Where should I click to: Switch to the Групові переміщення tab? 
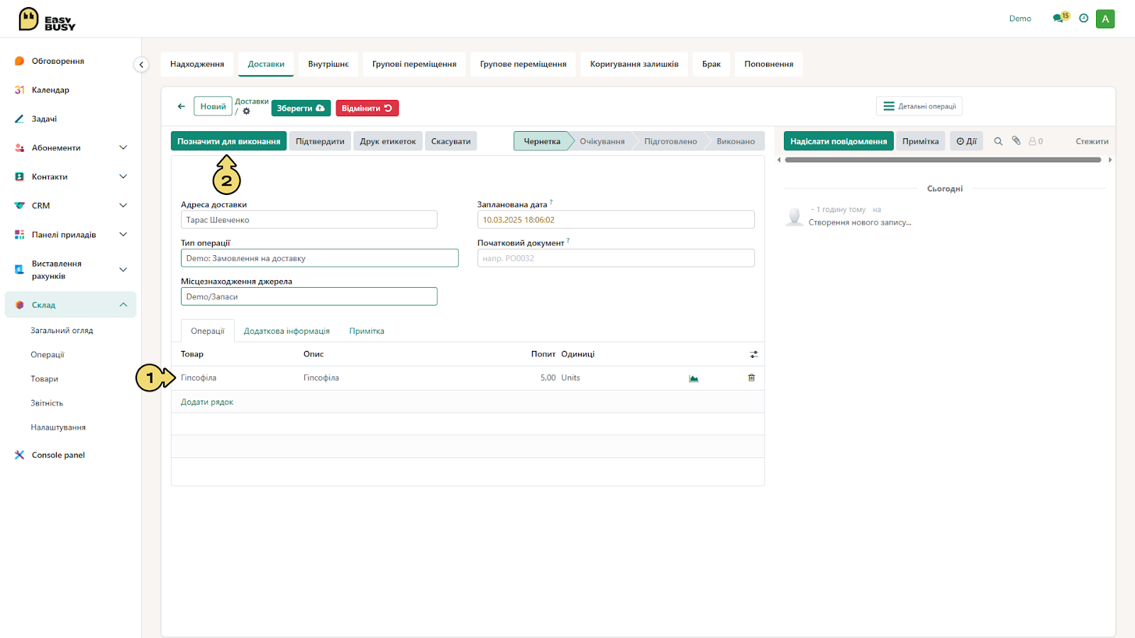(x=414, y=64)
